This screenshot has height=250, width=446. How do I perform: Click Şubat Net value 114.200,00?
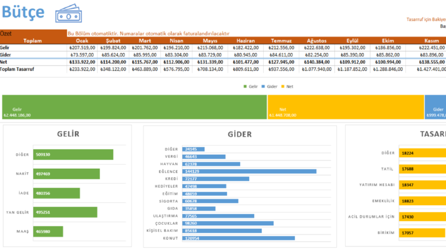coord(113,62)
